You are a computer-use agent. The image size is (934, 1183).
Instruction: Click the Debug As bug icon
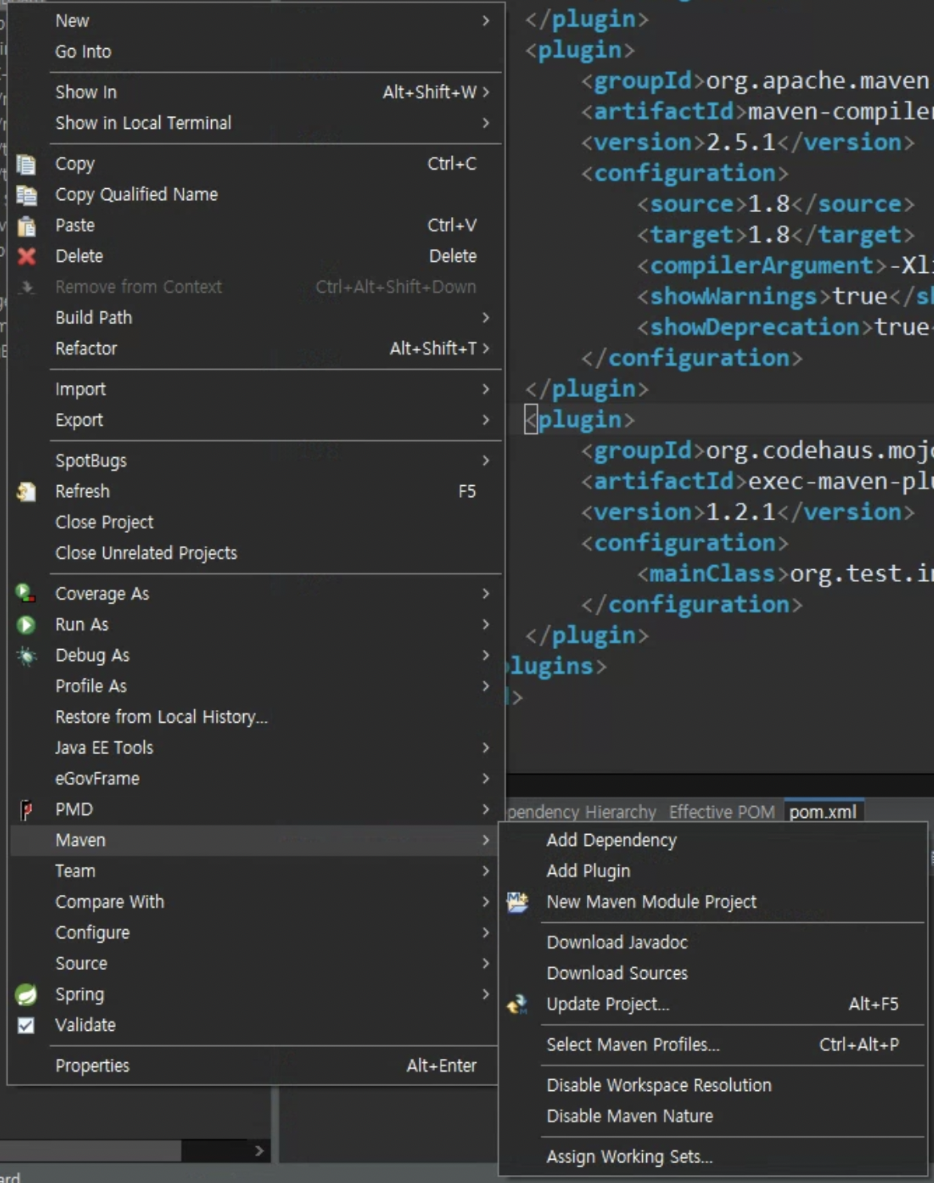pos(26,656)
